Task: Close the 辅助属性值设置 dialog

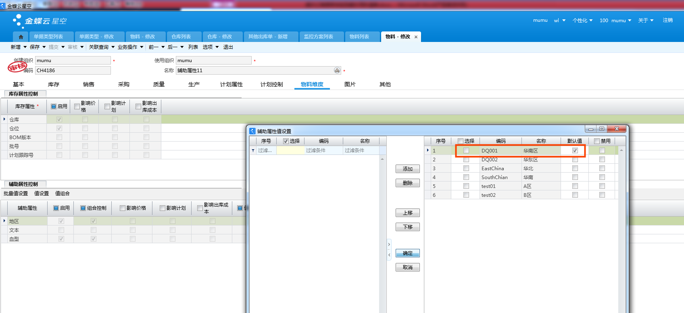Action: pos(617,129)
